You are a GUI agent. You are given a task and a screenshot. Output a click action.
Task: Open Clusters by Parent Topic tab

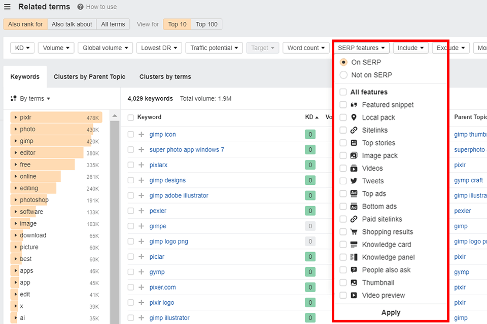pos(89,76)
